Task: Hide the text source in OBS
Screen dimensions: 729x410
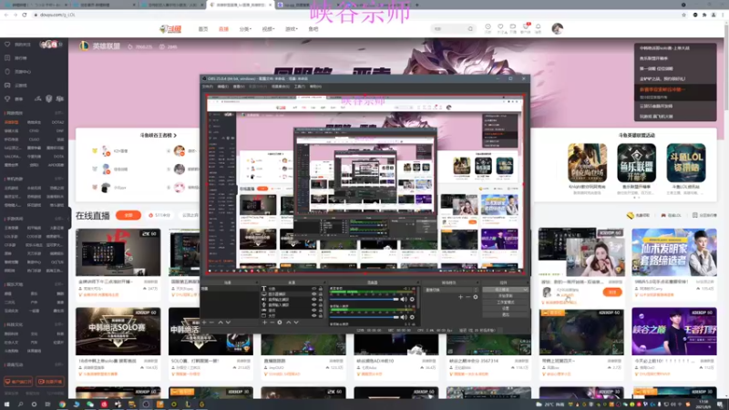Action: [x=313, y=289]
